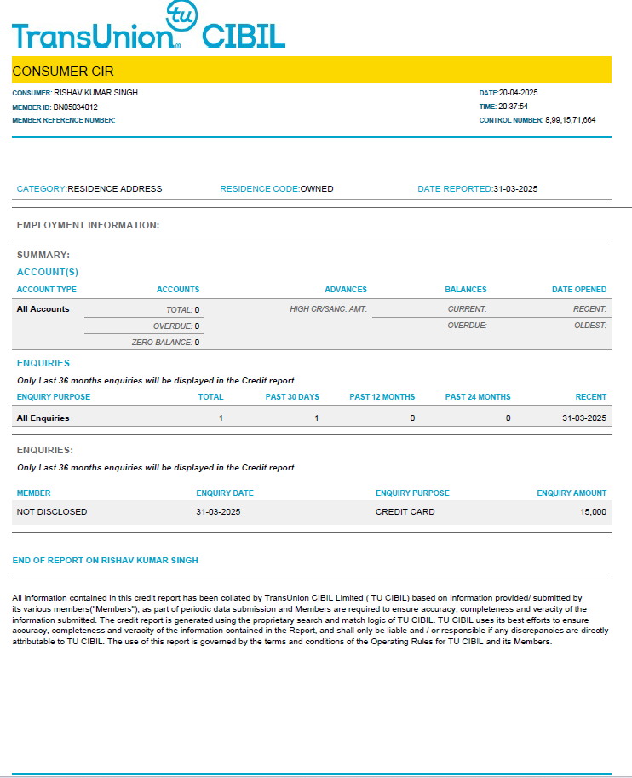Select residence code OWNED
The height and width of the screenshot is (778, 632).
[x=317, y=189]
